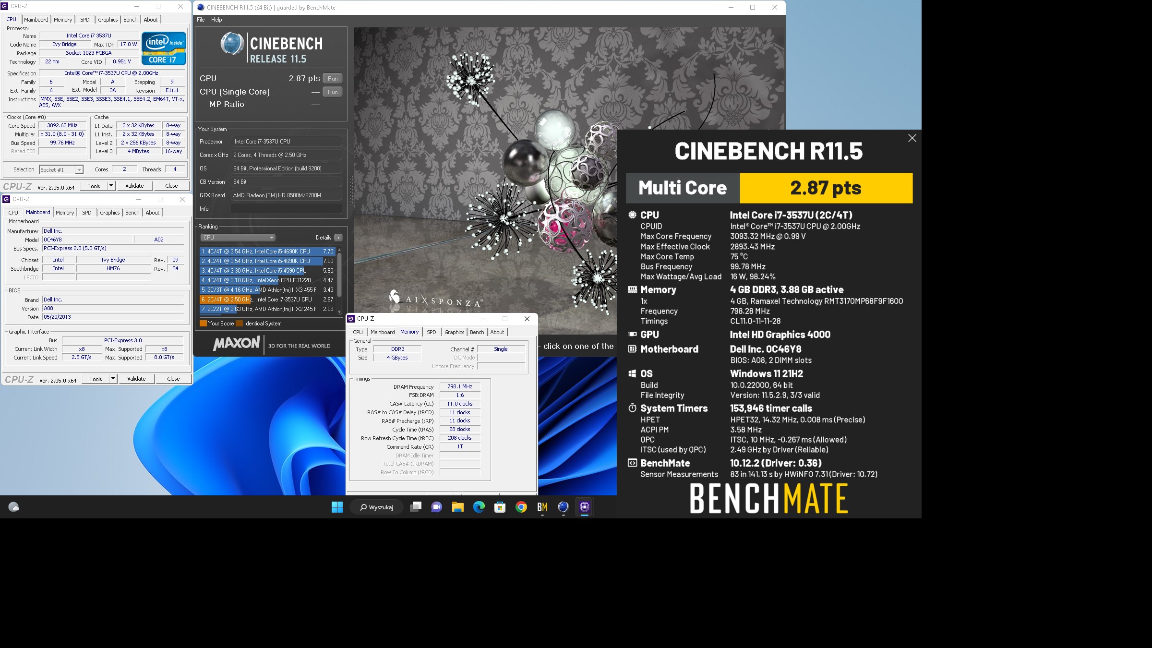
Task: Open File Explorer from the taskbar
Action: pos(457,507)
